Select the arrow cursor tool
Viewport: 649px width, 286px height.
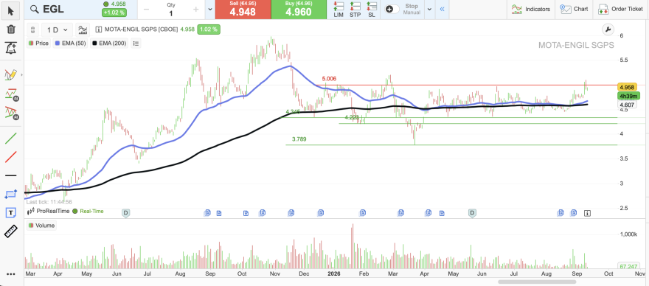click(11, 11)
